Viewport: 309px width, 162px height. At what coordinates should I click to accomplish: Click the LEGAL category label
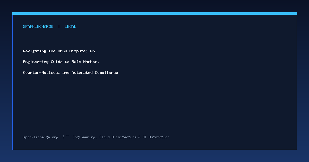(x=70, y=26)
